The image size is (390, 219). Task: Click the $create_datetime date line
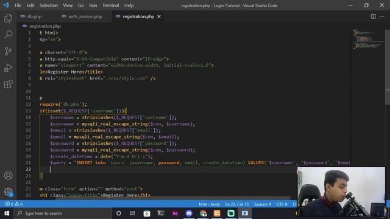[x=102, y=156]
